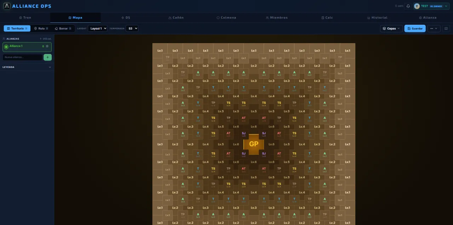The height and width of the screenshot is (225, 453).
Task: Open the notifications bell
Action: tap(408, 6)
